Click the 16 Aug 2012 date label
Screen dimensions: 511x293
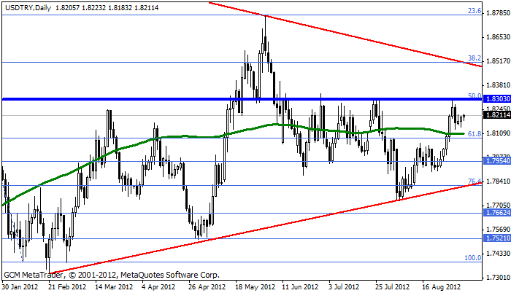[x=441, y=287]
